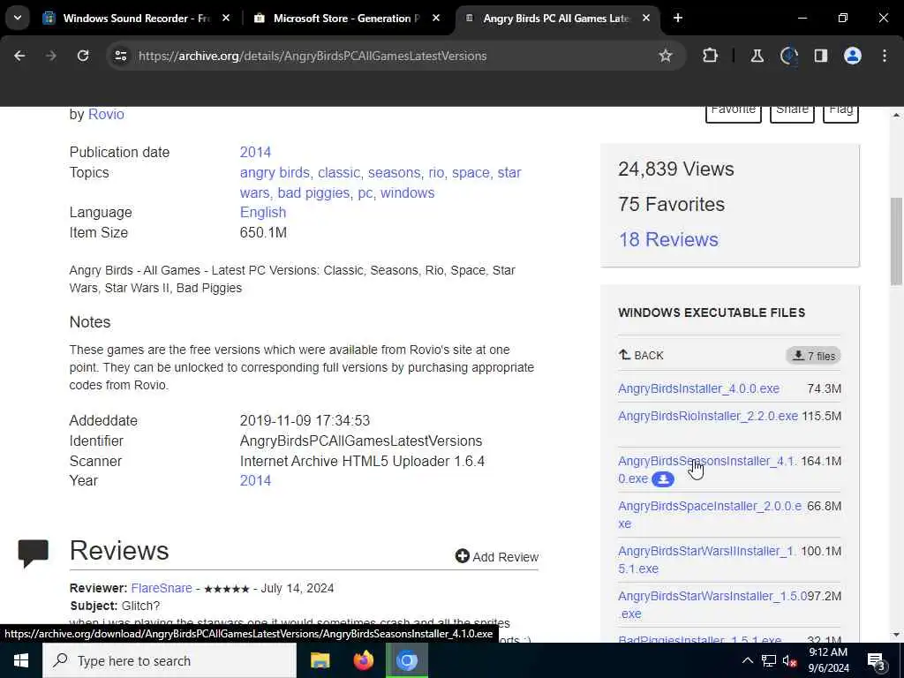Viewport: 904px width, 678px height.
Task: Click the 24,839 Views text
Action: (675, 169)
